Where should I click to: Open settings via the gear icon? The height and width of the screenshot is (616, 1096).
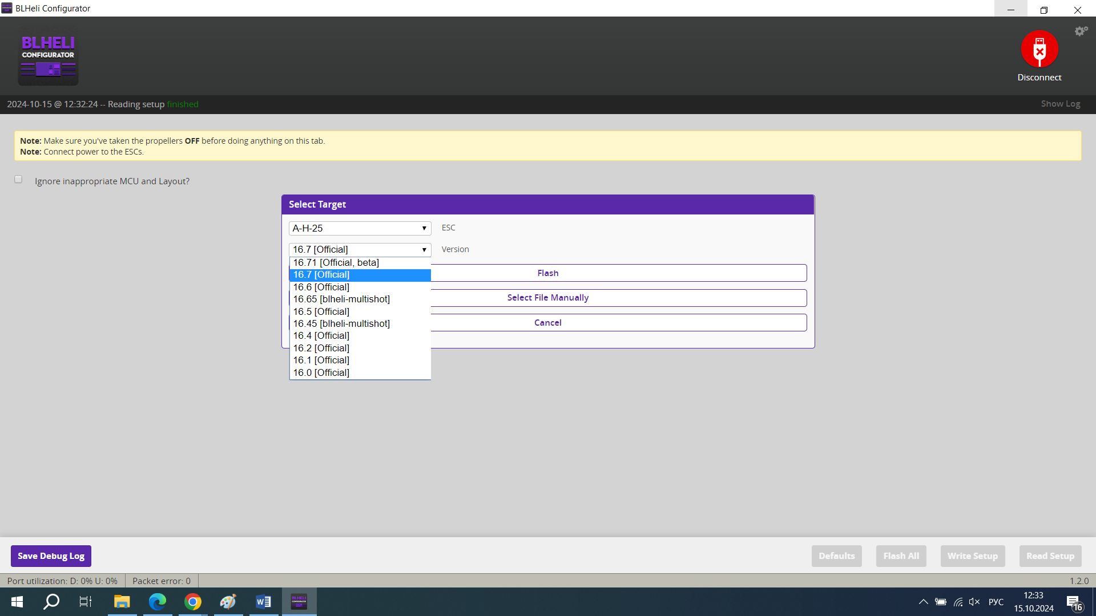click(1081, 31)
